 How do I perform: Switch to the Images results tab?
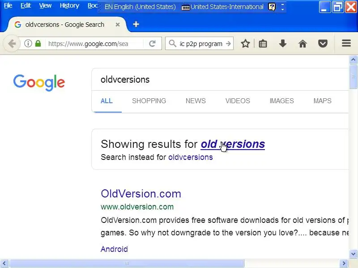pos(281,101)
